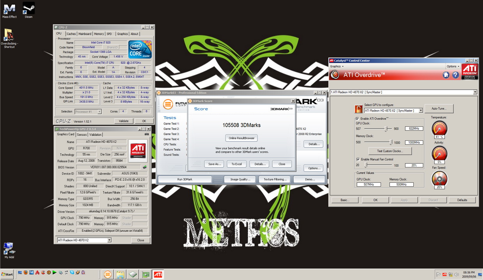
Task: Switch to the Validation tab in GPU-Z
Action: click(95, 135)
